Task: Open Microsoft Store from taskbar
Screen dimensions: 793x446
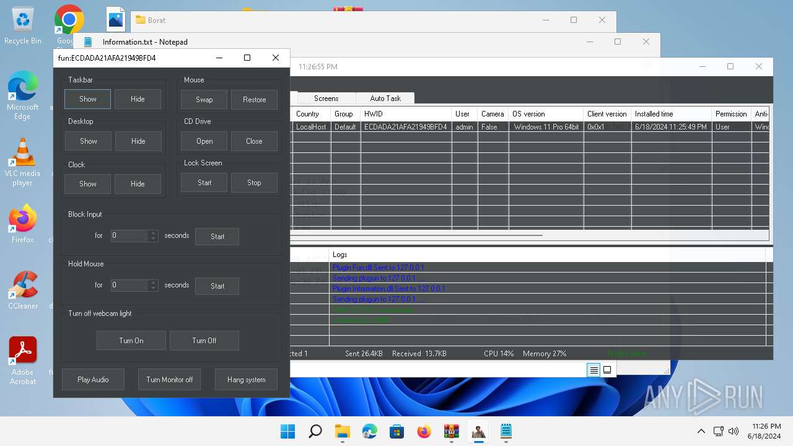Action: (x=396, y=431)
